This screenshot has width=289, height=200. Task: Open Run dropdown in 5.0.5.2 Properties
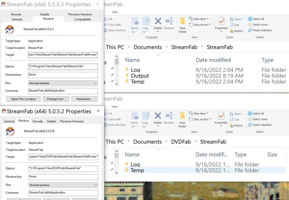click(x=63, y=185)
